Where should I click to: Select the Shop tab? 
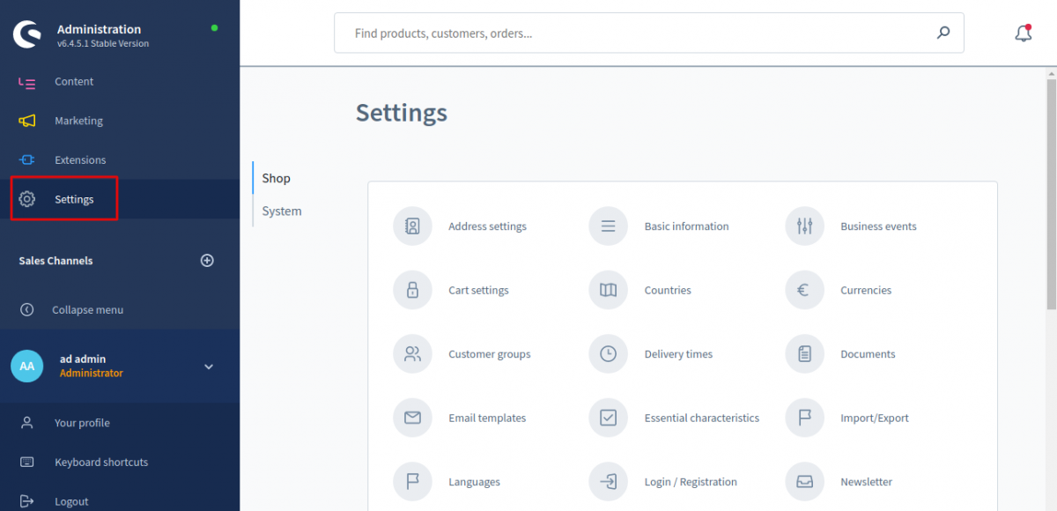pos(276,178)
